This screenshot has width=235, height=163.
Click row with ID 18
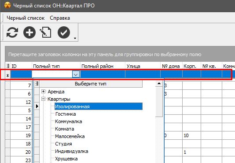21,144
